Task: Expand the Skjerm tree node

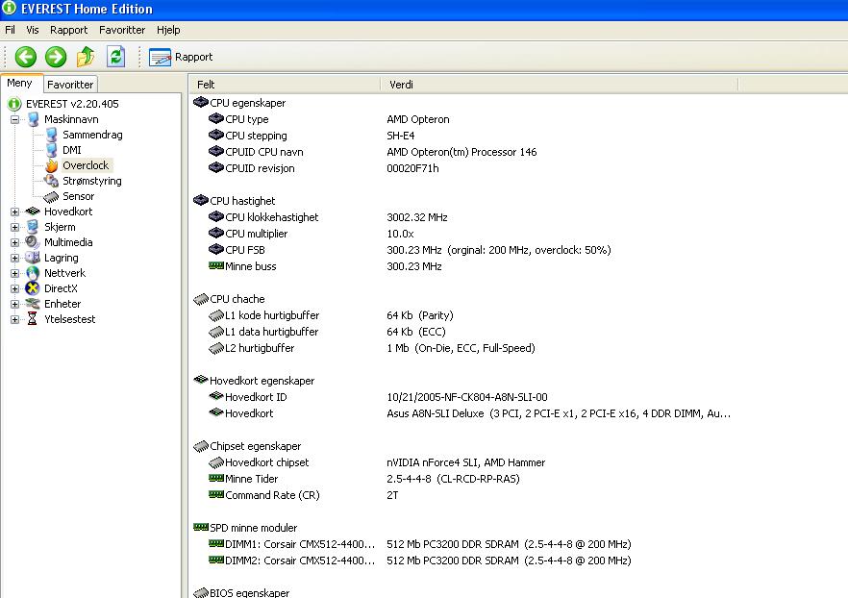Action: click(x=14, y=227)
